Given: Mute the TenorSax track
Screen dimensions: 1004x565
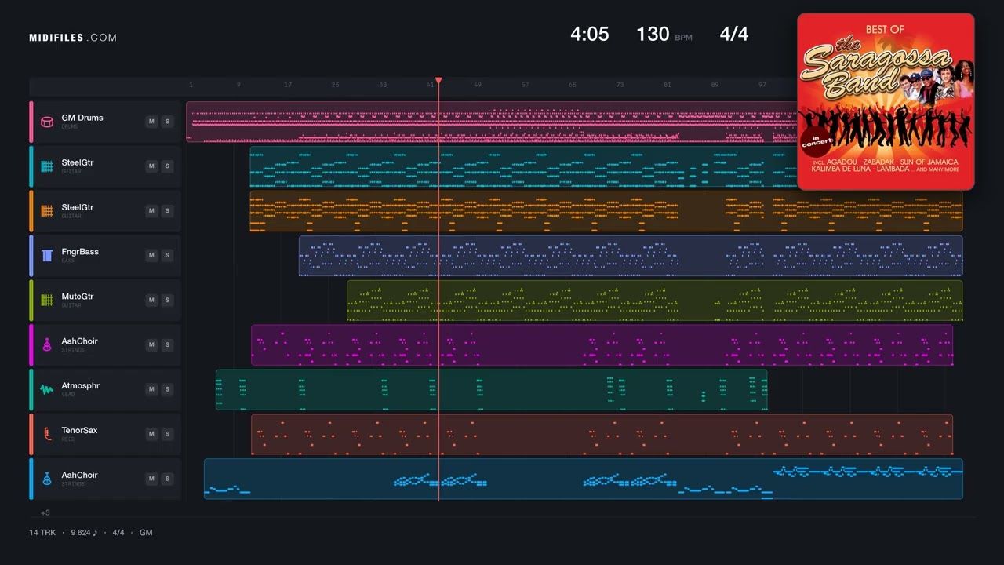Looking at the screenshot, I should [x=151, y=435].
